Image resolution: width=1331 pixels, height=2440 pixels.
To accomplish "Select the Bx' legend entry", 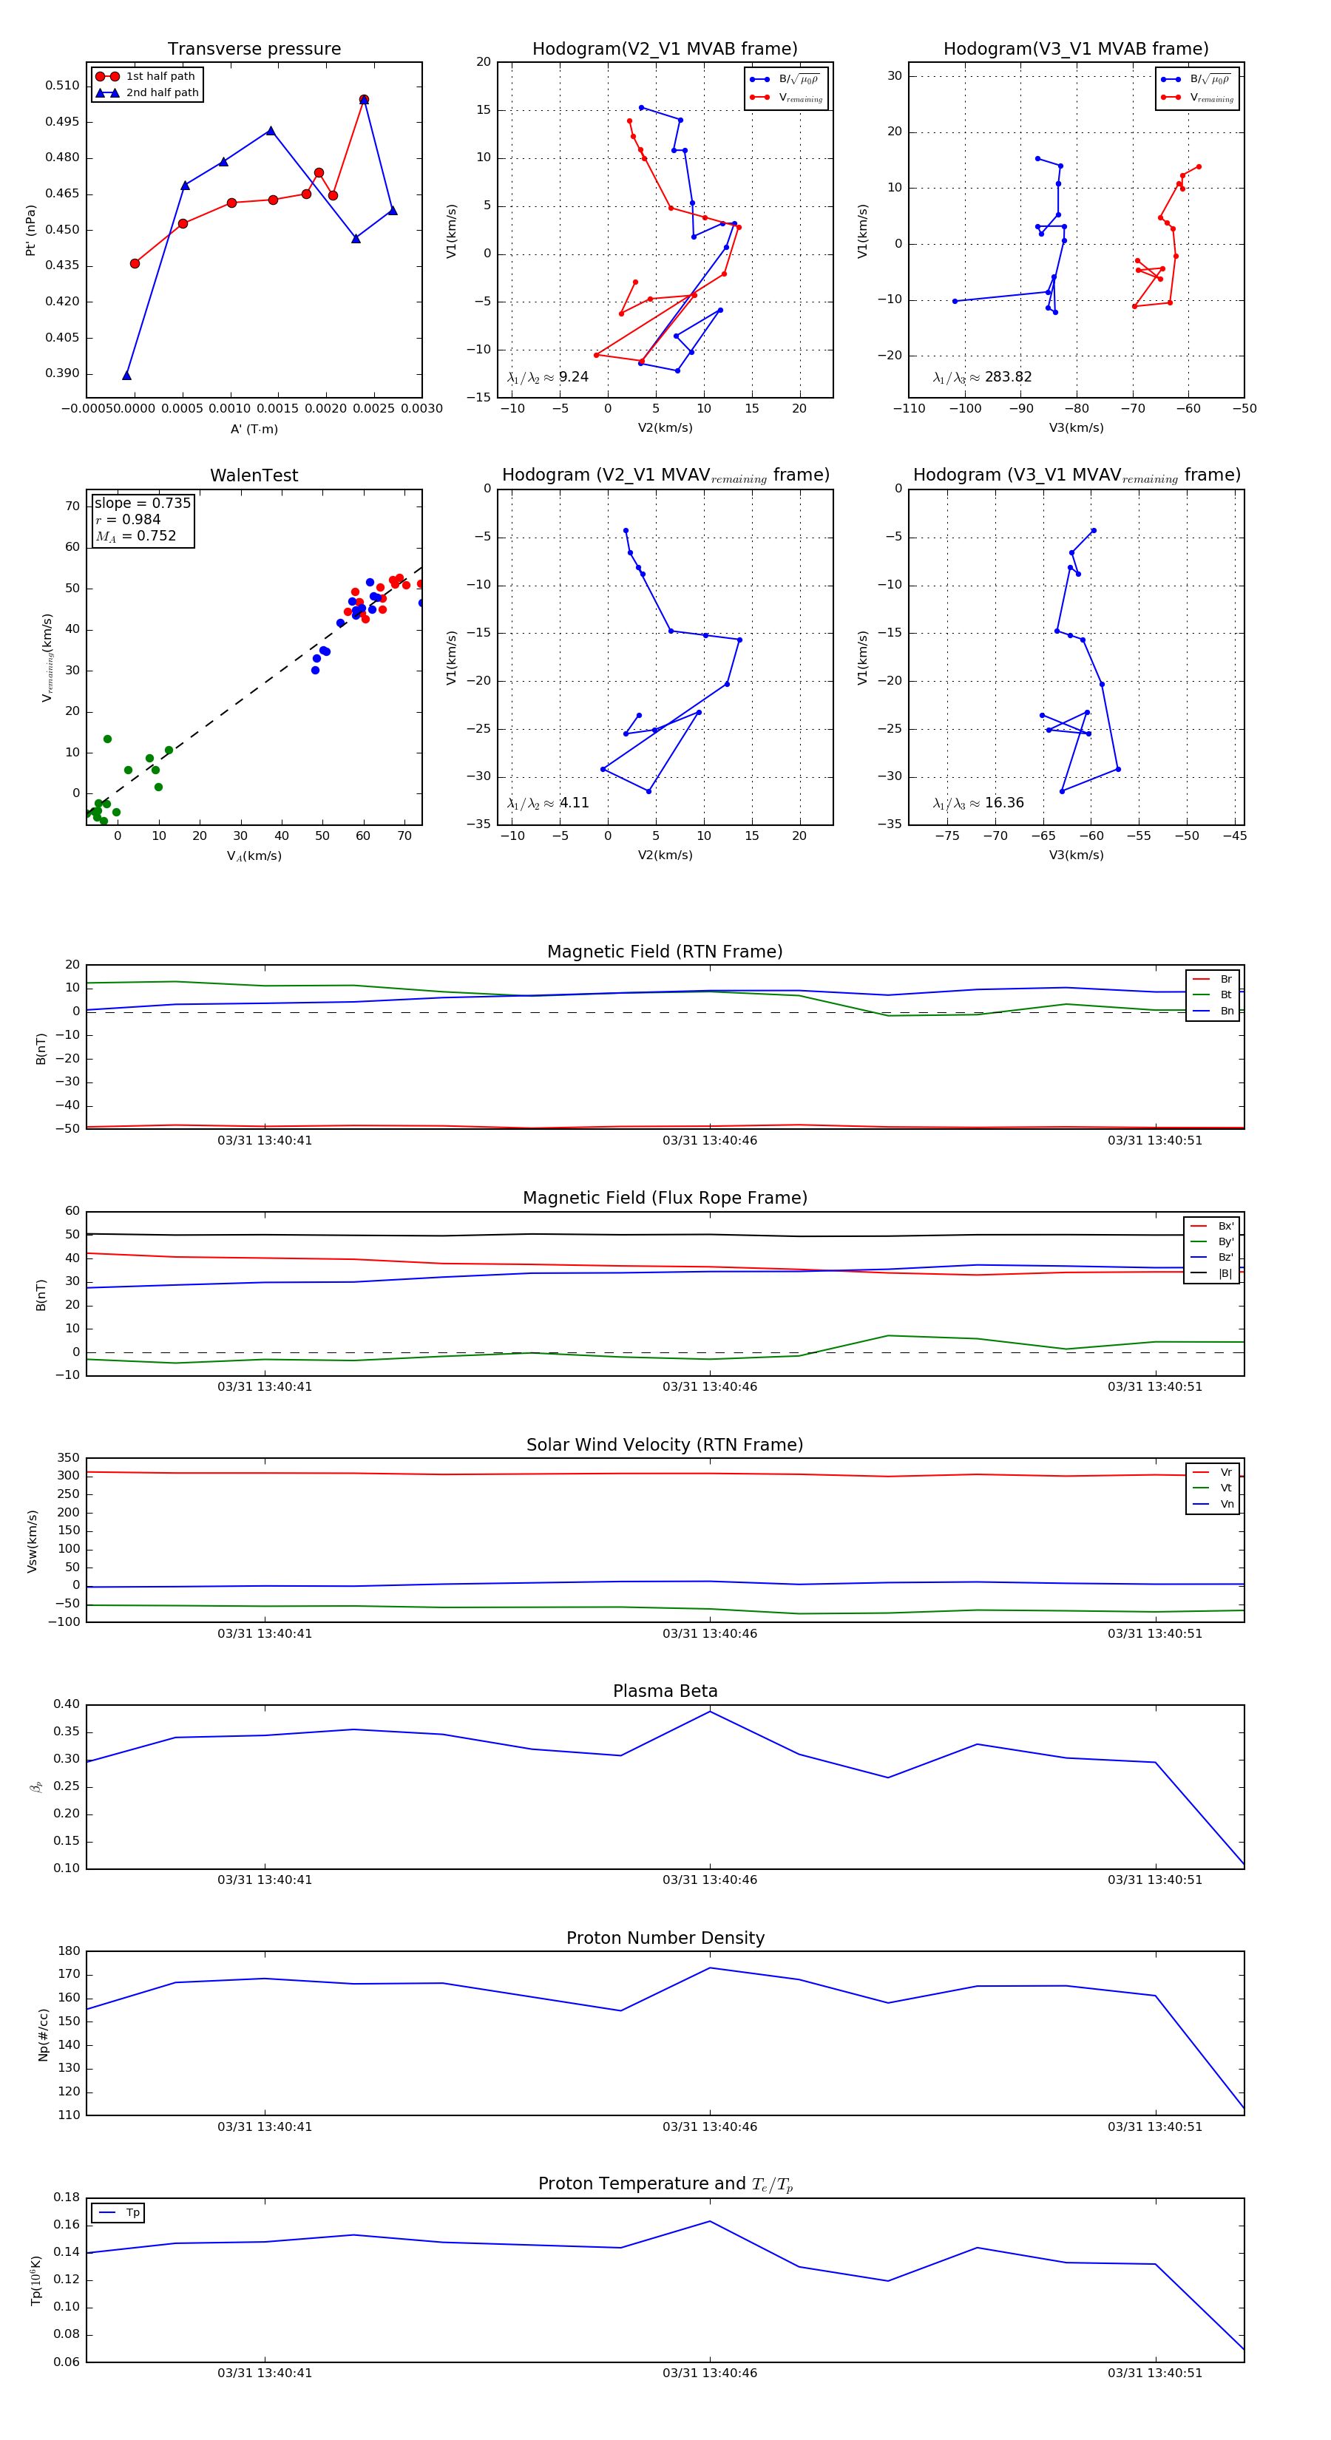I will (1212, 1226).
